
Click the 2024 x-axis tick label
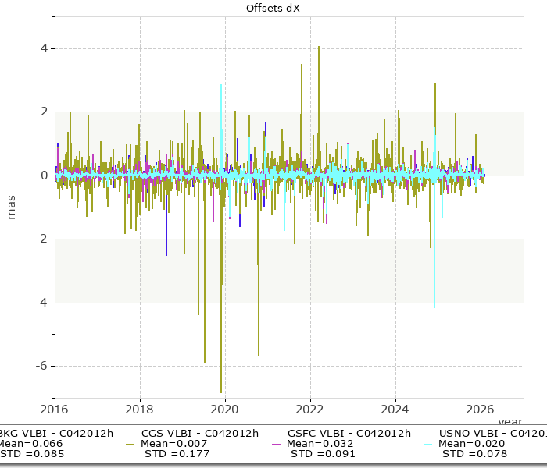click(395, 408)
